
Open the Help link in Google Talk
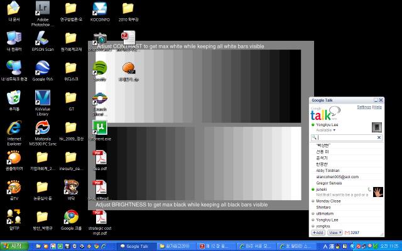(378, 107)
